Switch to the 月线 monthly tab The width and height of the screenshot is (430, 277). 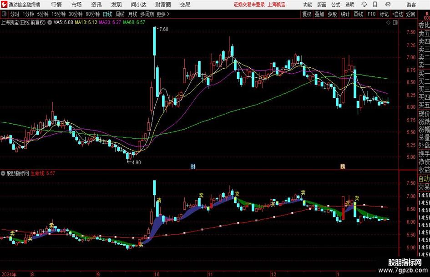click(x=133, y=14)
